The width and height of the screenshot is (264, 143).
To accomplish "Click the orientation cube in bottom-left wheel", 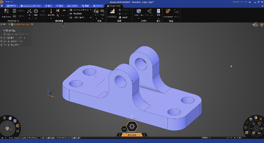I will coord(8,128).
